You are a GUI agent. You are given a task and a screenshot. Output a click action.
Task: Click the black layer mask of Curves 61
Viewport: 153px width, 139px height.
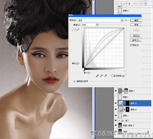point(127,109)
